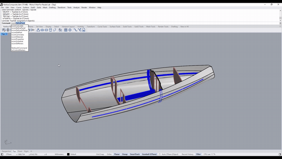Choose ncomDefinePanel from autocomplete list
The width and height of the screenshot is (282, 159).
pyautogui.click(x=20, y=28)
